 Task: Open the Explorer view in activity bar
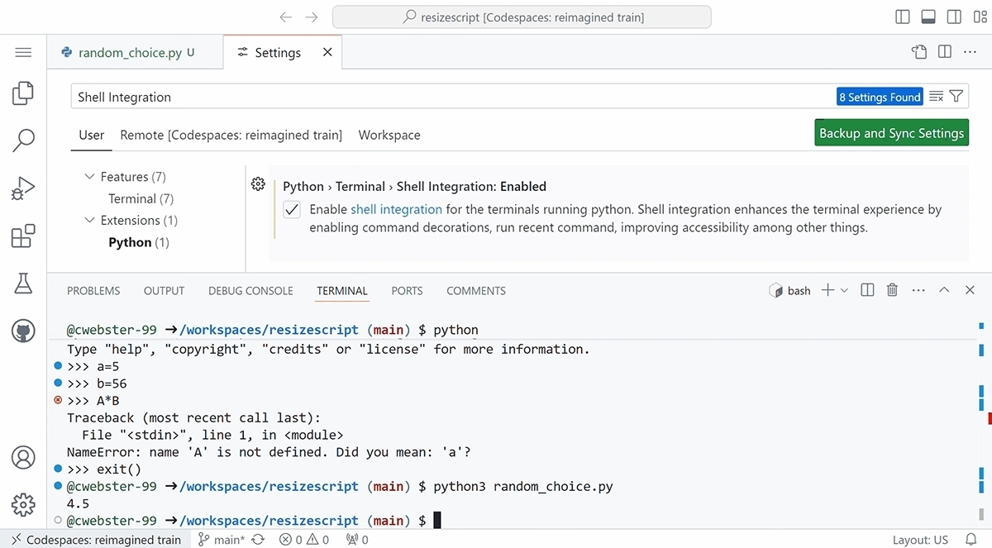pyautogui.click(x=23, y=93)
